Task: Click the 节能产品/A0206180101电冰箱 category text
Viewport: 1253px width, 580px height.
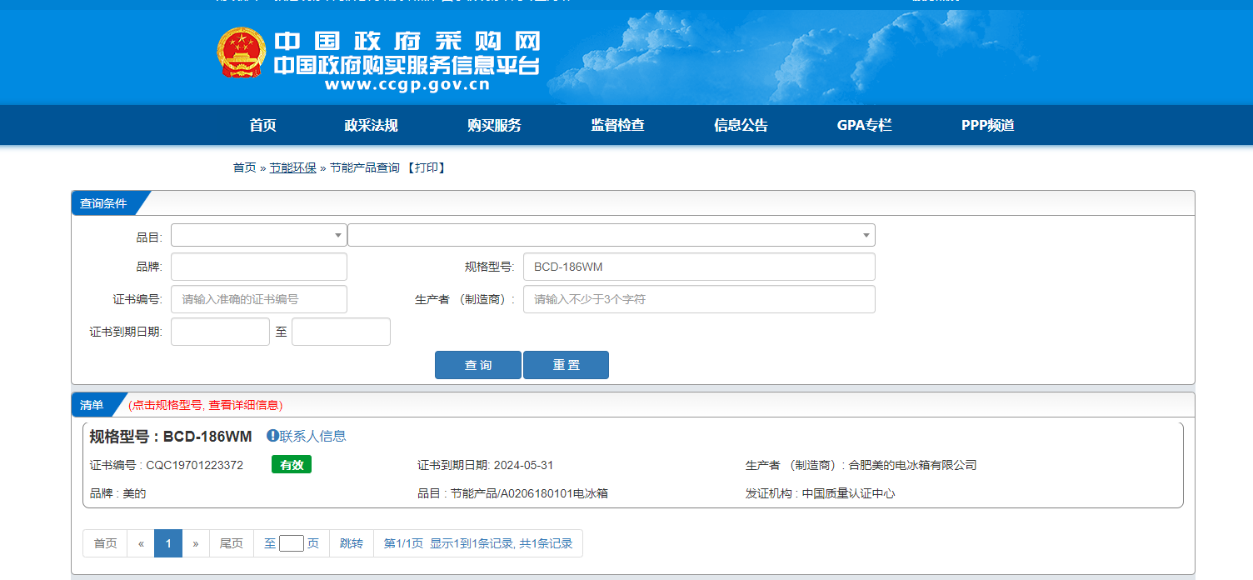Action: click(529, 493)
